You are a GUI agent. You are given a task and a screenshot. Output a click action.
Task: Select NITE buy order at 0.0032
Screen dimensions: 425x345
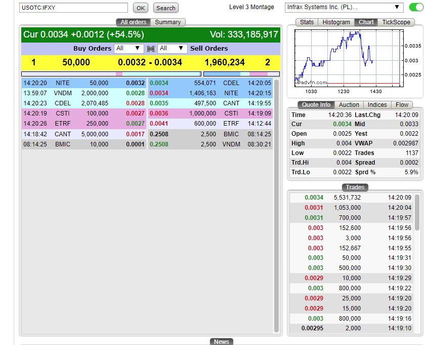(84, 83)
